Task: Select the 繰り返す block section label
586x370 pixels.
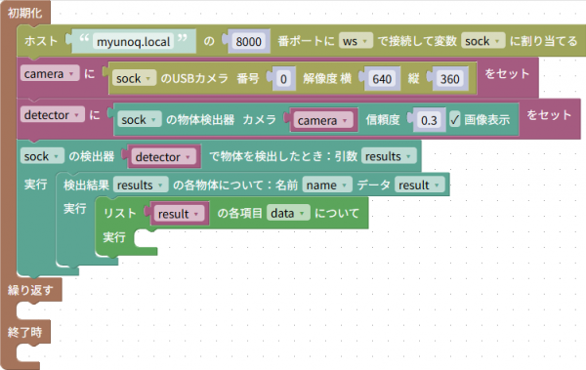Action: pyautogui.click(x=30, y=290)
